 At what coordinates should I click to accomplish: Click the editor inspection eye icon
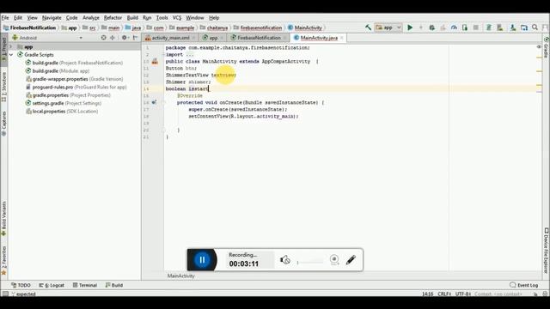539,47
